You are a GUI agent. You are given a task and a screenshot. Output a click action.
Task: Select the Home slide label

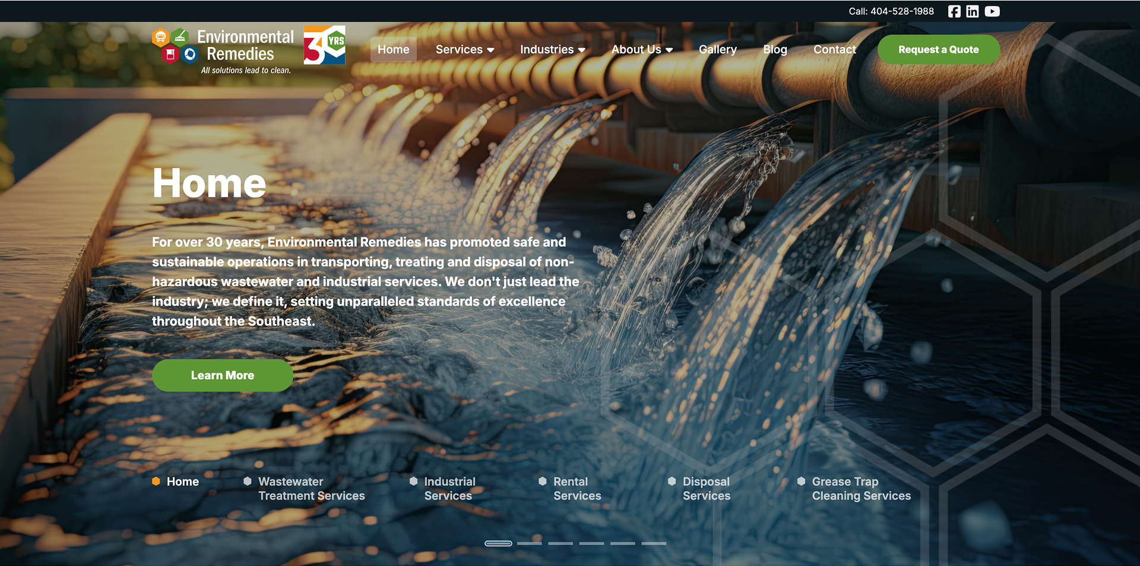point(183,482)
